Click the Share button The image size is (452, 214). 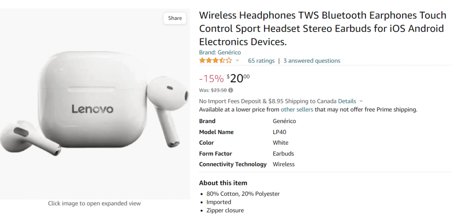coord(175,18)
